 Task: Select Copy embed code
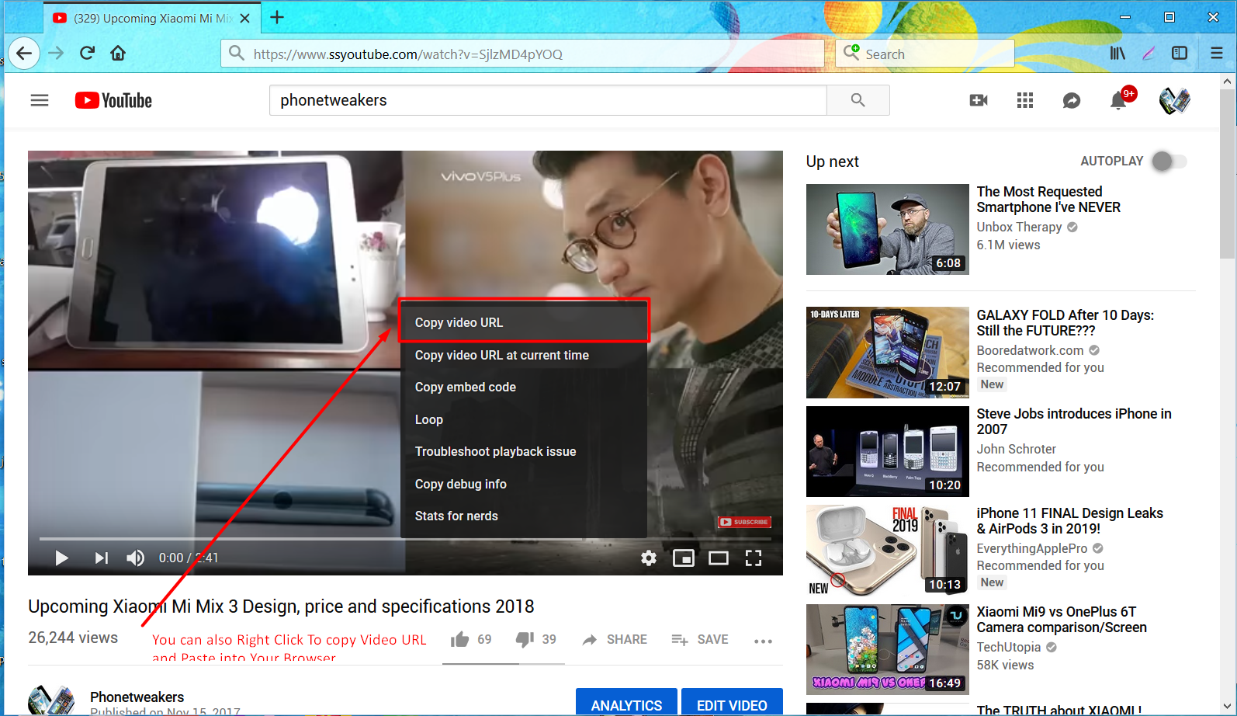click(x=524, y=387)
